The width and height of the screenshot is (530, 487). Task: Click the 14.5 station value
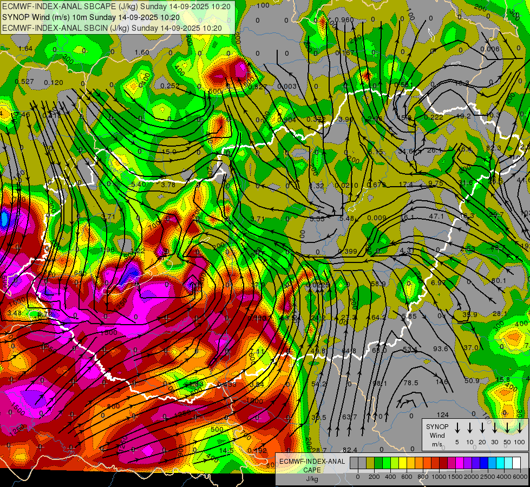point(226,451)
